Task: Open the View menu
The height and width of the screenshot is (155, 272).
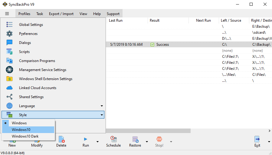Action: point(83,14)
